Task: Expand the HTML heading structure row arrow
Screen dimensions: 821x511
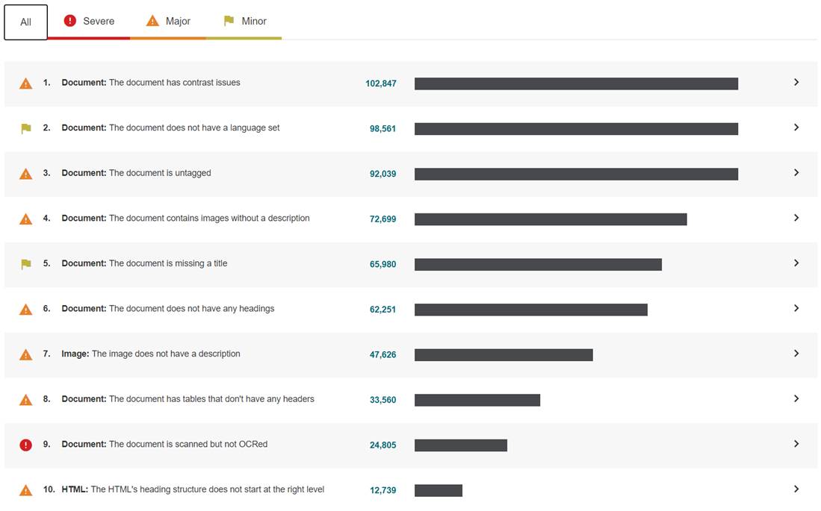Action: [796, 489]
